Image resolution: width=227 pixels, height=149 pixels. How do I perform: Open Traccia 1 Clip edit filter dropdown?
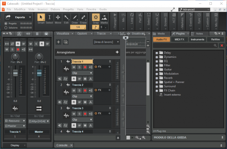click(x=82, y=73)
